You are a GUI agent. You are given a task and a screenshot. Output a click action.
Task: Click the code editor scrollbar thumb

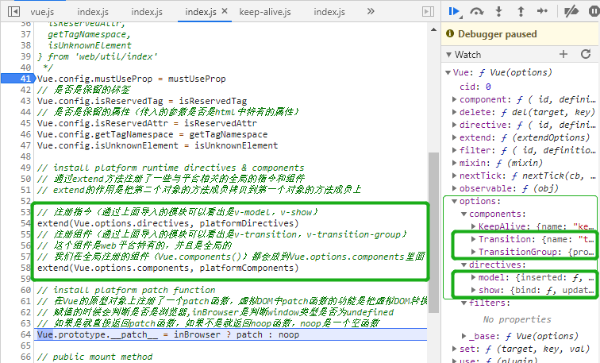433,233
